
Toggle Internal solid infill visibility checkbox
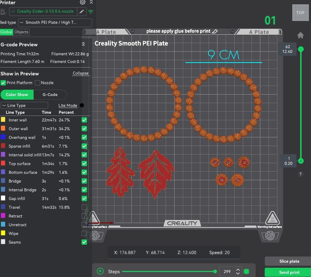[x=84, y=155]
